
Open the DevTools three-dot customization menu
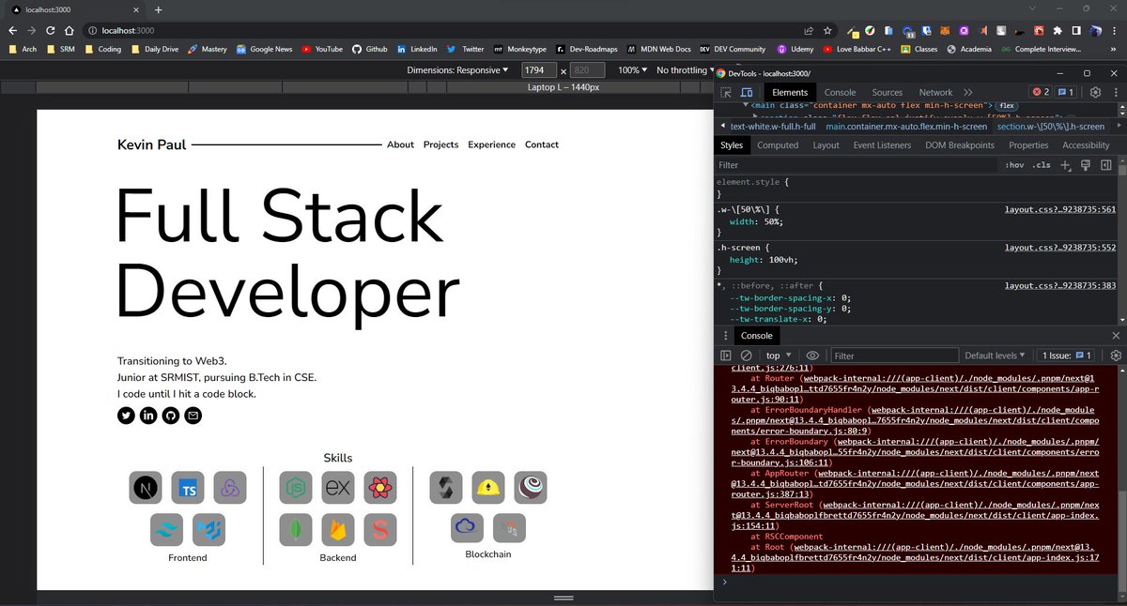pyautogui.click(x=1116, y=92)
